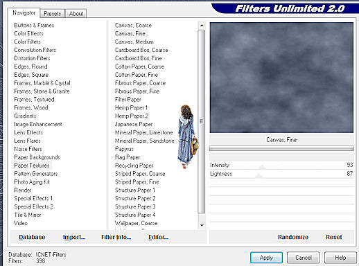The image size is (359, 266).
Task: Choose Cardboard Box, Fine filter
Action: (x=138, y=58)
